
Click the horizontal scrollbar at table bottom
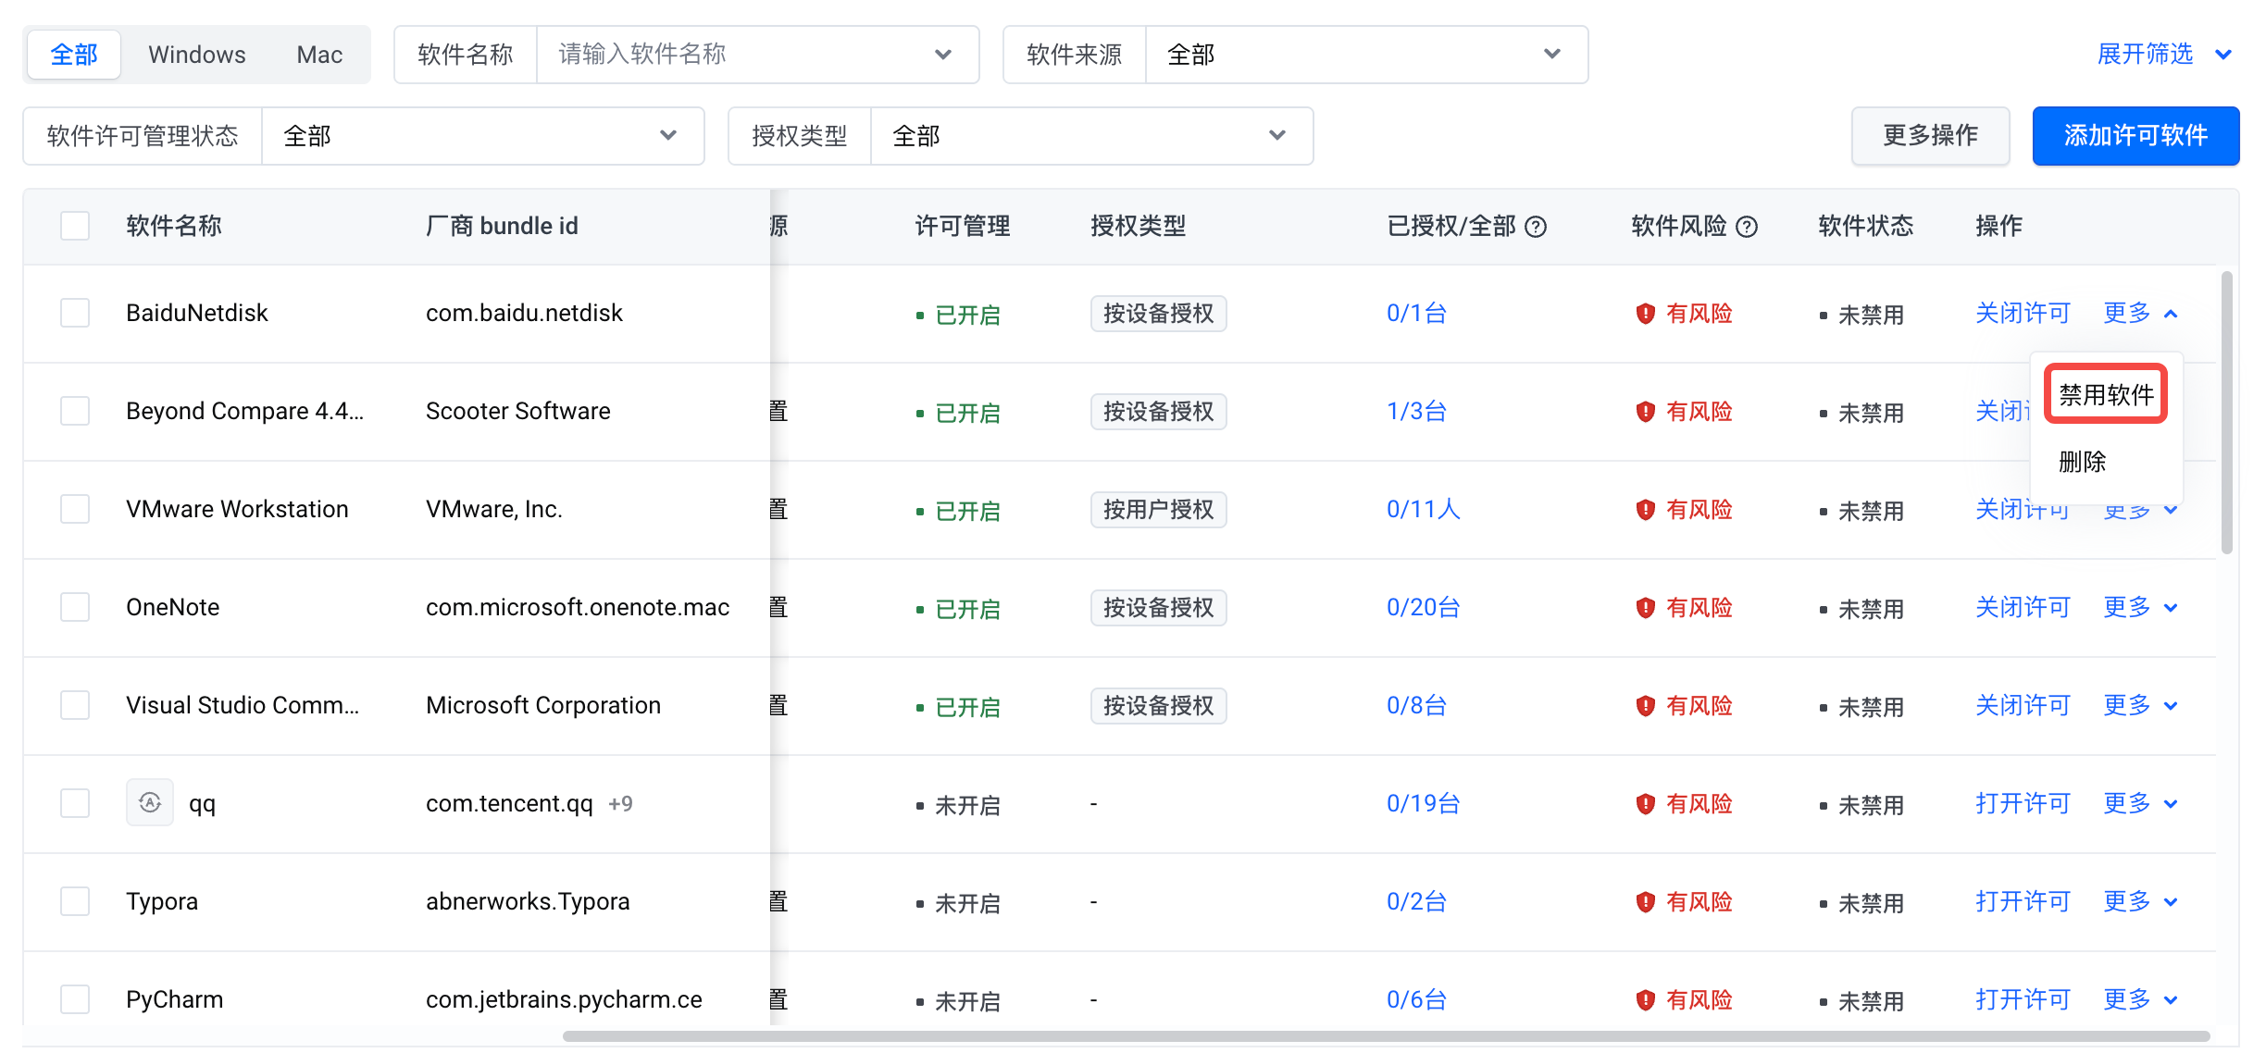pyautogui.click(x=1386, y=1036)
